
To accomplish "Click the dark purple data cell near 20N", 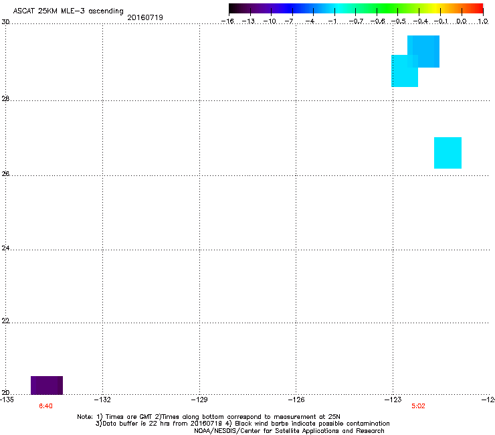I will click(x=47, y=385).
